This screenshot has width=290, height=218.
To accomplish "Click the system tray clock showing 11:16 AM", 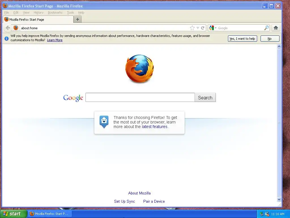I will (x=278, y=214).
